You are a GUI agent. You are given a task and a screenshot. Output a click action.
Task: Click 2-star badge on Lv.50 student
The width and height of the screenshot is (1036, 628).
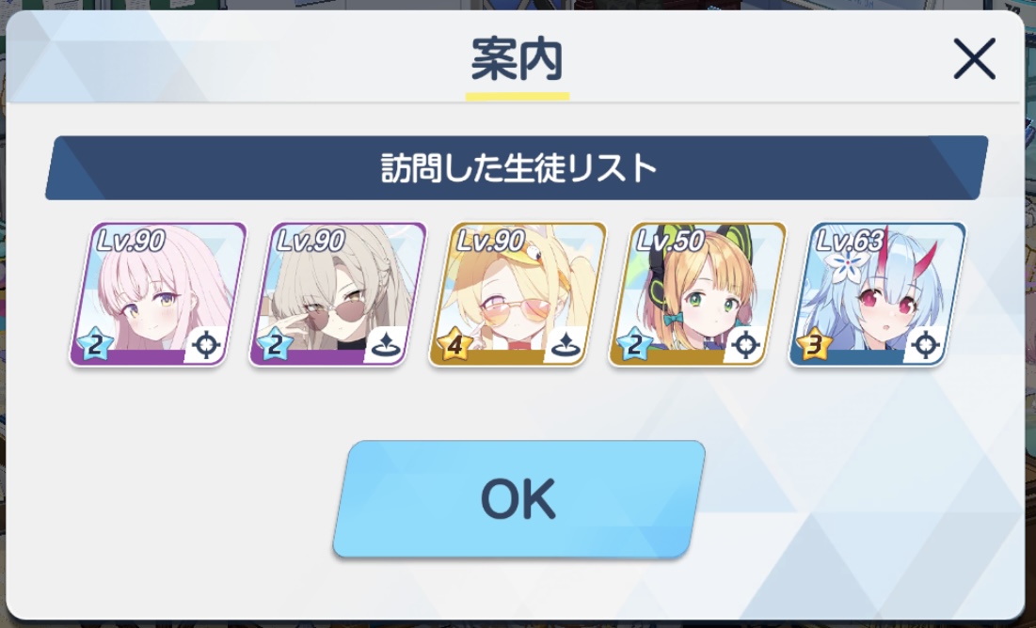634,344
